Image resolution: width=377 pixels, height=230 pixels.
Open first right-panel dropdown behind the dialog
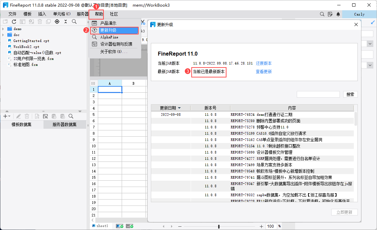370,44
